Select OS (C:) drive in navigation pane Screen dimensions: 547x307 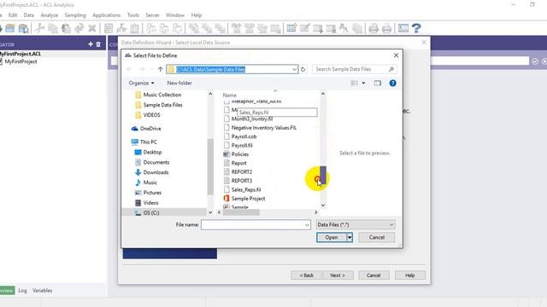pyautogui.click(x=151, y=212)
